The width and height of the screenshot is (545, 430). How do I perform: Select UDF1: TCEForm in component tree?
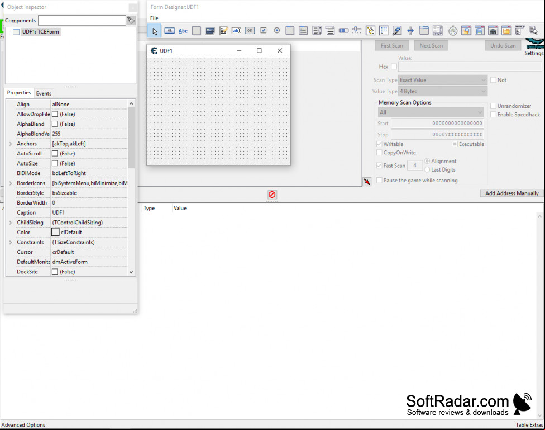click(x=40, y=32)
